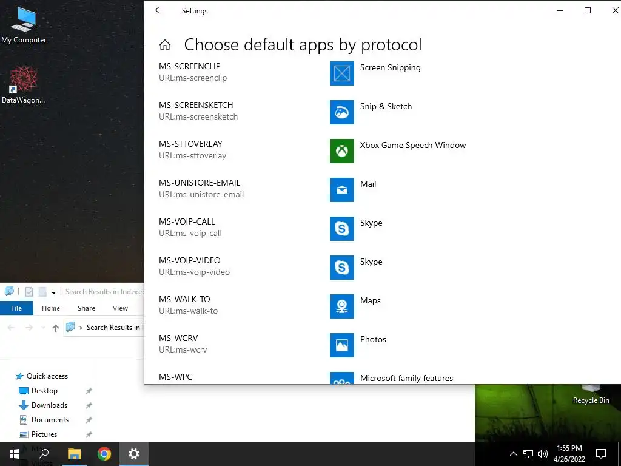The image size is (621, 466).
Task: Go back with the Settings back arrow
Action: (x=159, y=10)
